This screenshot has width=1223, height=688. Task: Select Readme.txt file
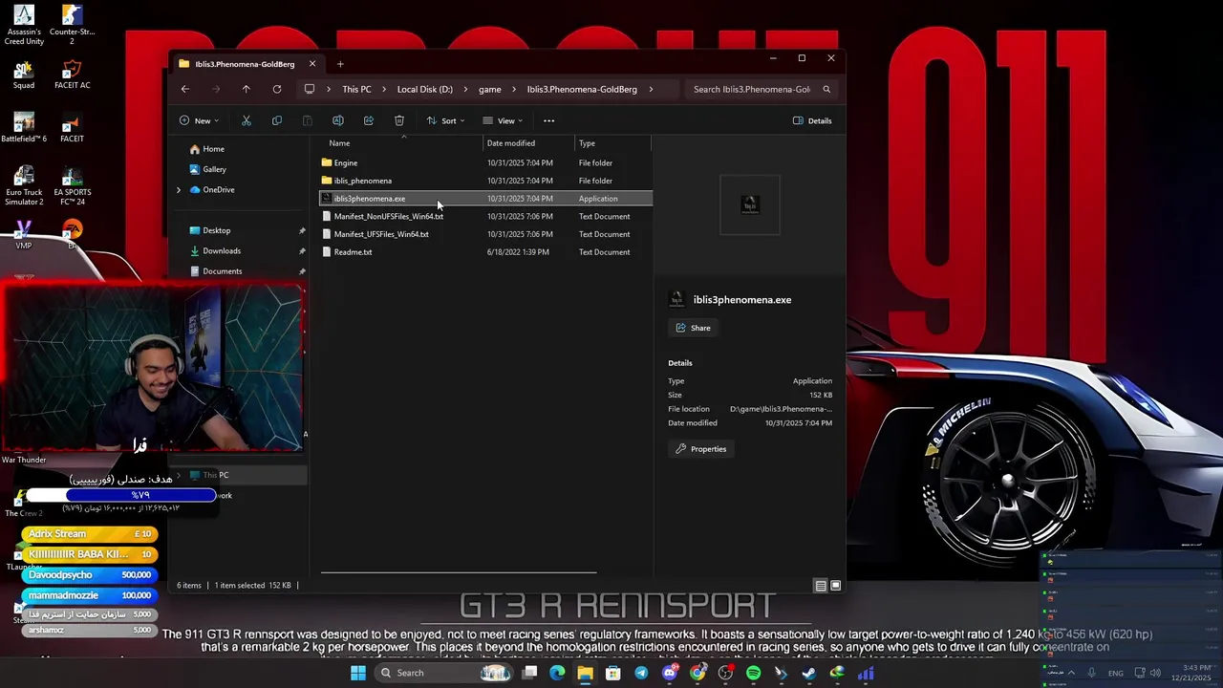(x=485, y=252)
